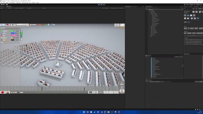Switch to the Hierarchy panel tab
The image size is (203, 114).
(149, 6)
